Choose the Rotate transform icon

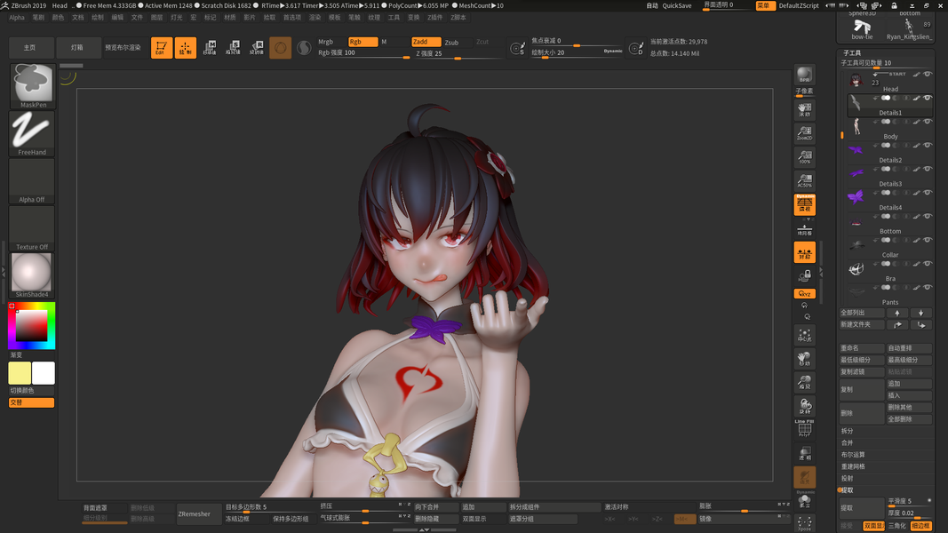(x=257, y=48)
